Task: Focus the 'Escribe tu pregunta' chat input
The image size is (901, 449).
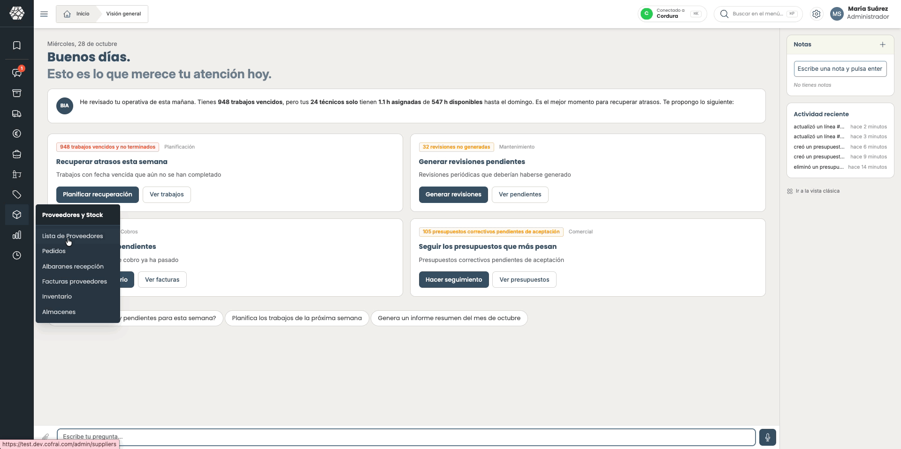Action: (406, 437)
